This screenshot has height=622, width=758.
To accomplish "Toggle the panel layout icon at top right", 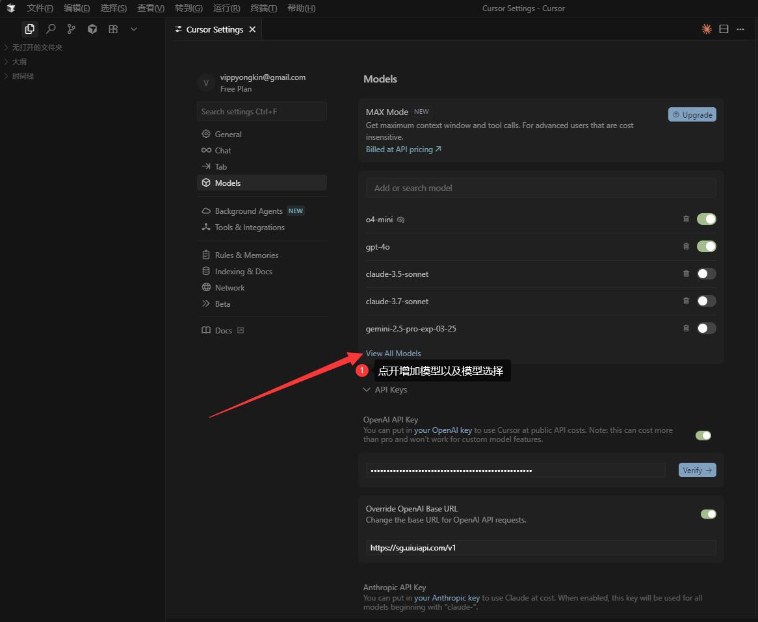I will point(724,29).
